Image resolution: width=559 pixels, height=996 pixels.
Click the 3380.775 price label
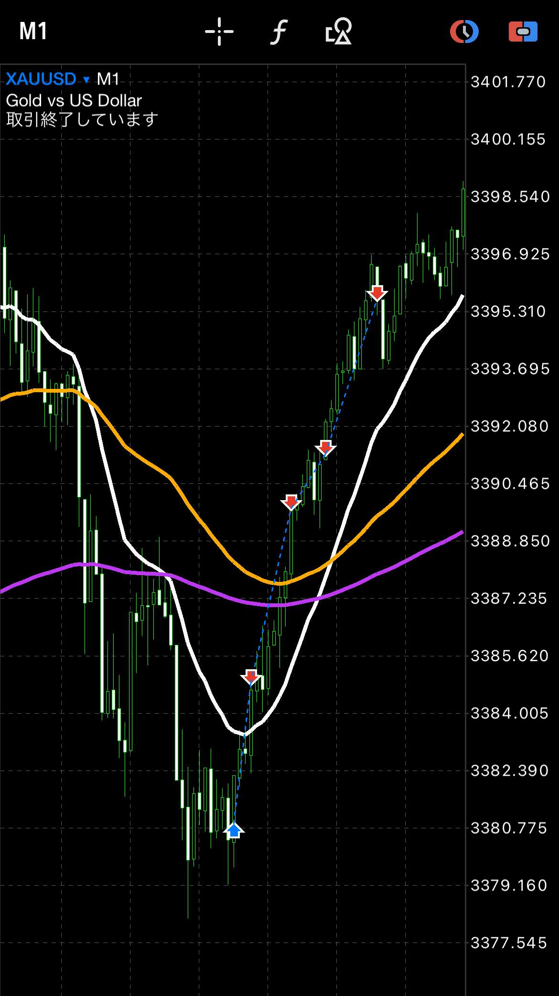(x=509, y=828)
